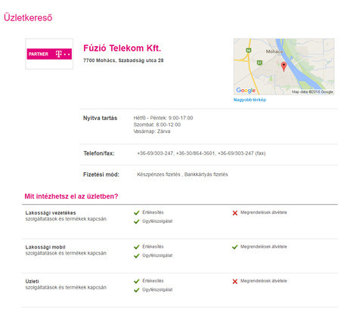
Task: Click the Fúzió Telekom Kft. title
Action: [122, 48]
